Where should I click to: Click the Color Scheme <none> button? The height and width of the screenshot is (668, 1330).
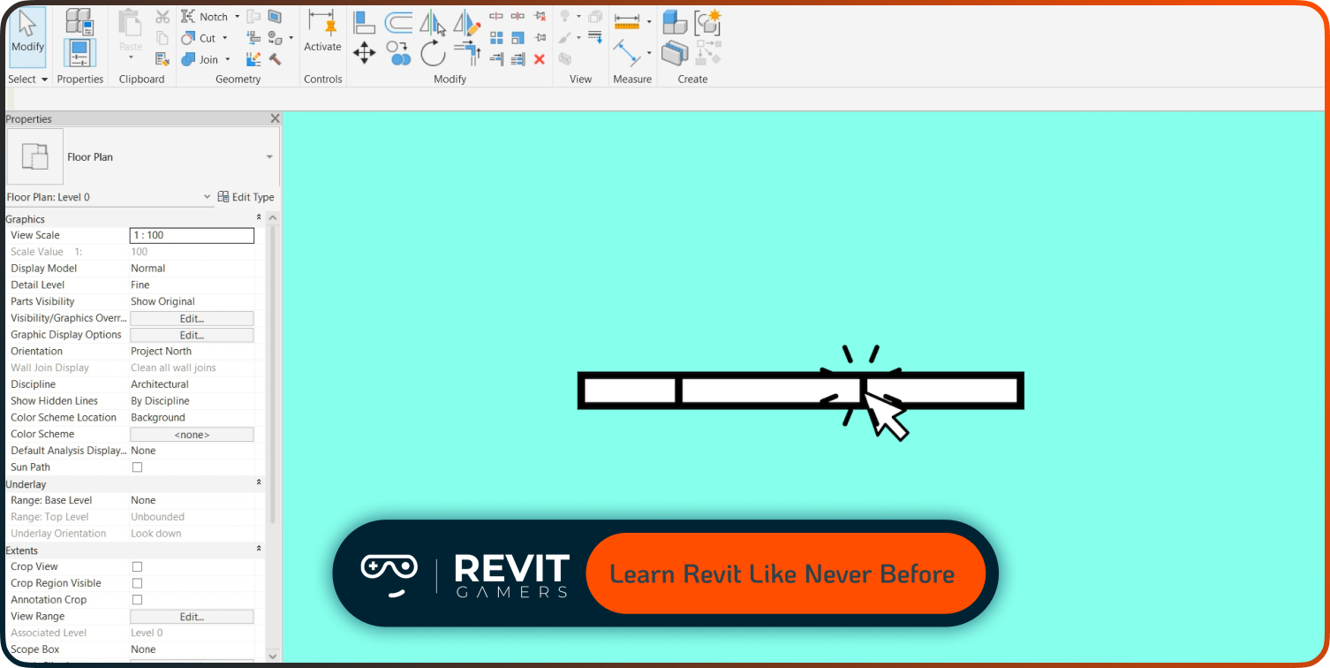click(192, 435)
